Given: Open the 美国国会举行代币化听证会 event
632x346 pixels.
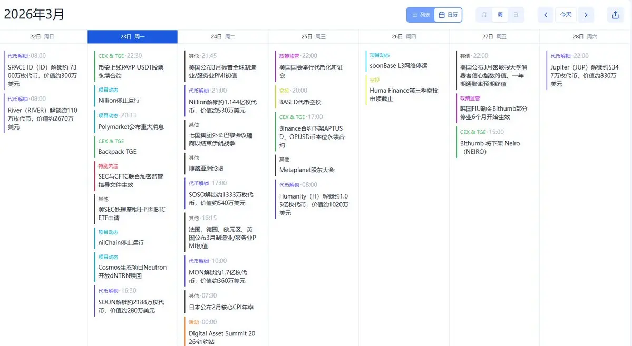Looking at the screenshot, I should pos(315,66).
